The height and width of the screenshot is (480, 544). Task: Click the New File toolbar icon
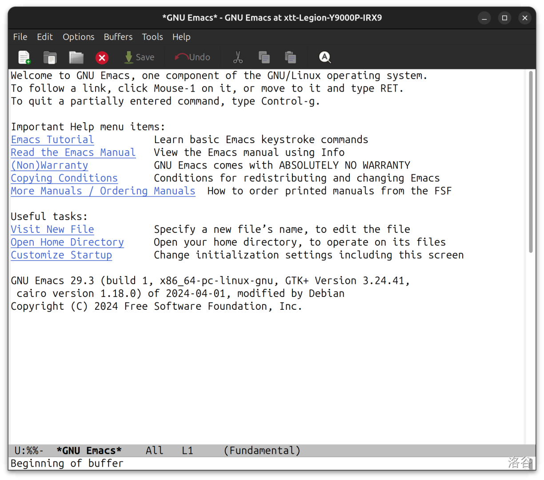coord(24,57)
